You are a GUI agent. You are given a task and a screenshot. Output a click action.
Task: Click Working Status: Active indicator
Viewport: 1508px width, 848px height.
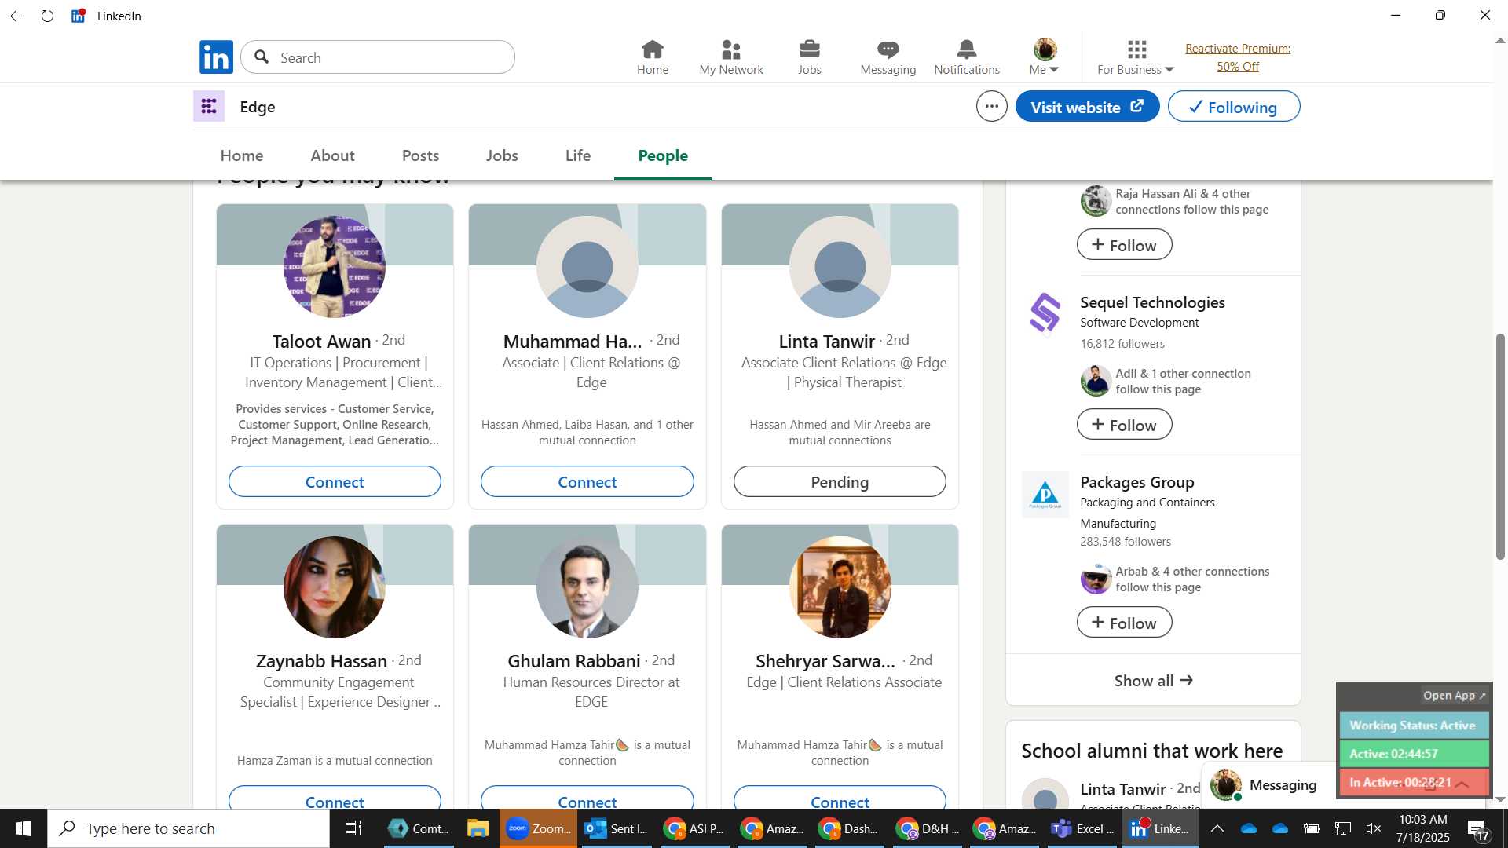[x=1413, y=726]
